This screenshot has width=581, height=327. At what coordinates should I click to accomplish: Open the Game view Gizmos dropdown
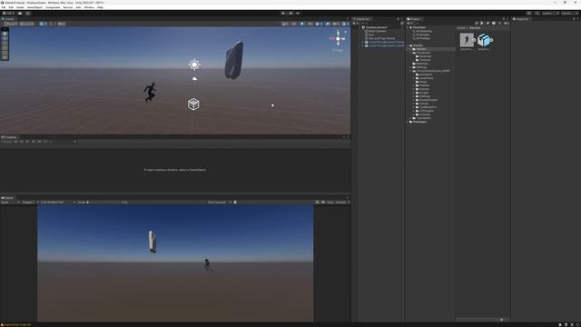point(342,203)
